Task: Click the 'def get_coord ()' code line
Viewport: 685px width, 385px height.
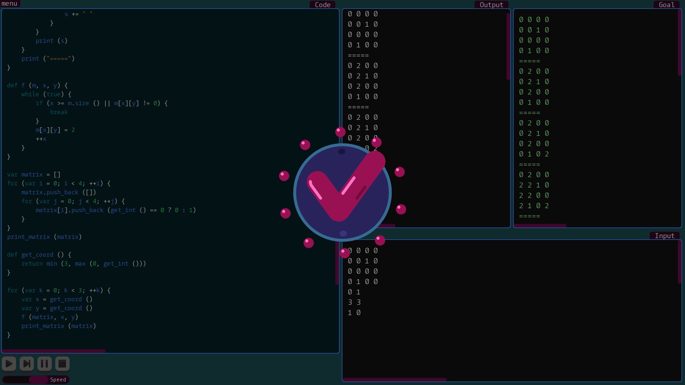Action: tap(39, 255)
